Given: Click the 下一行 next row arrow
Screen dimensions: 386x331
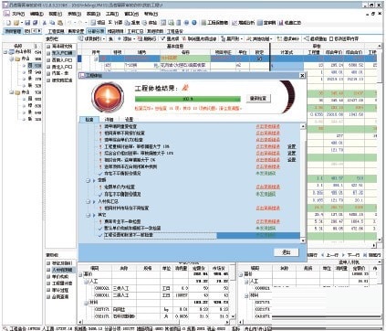Looking at the screenshot, I should coord(351,255).
